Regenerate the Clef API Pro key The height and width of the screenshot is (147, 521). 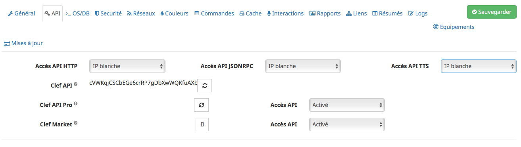point(201,105)
